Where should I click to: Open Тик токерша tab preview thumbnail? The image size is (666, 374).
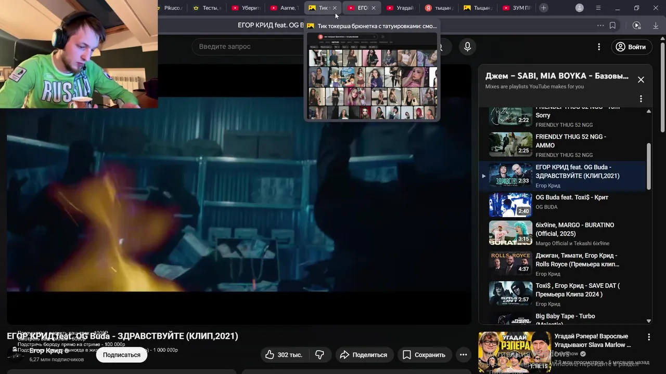coord(372,76)
